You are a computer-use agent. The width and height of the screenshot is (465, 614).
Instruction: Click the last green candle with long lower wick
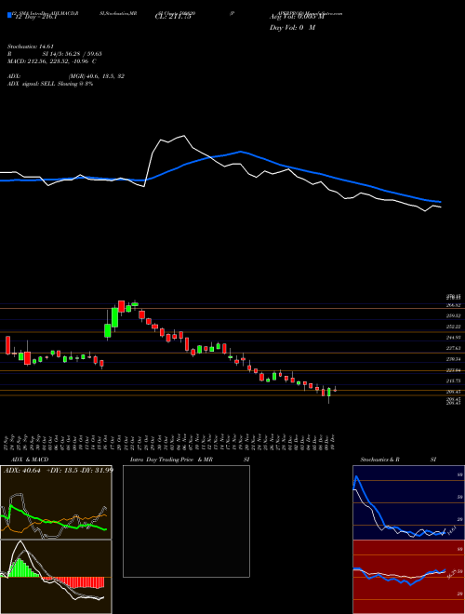[x=329, y=392]
